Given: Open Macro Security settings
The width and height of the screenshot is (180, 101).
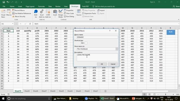Looking at the screenshot, I should pos(19,17).
